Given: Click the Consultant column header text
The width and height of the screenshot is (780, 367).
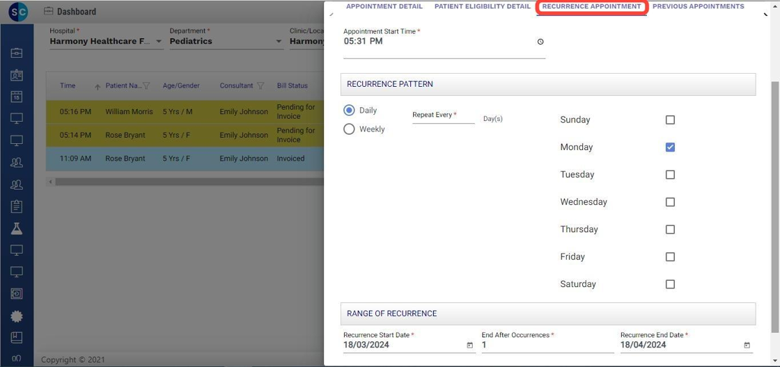Looking at the screenshot, I should point(236,86).
